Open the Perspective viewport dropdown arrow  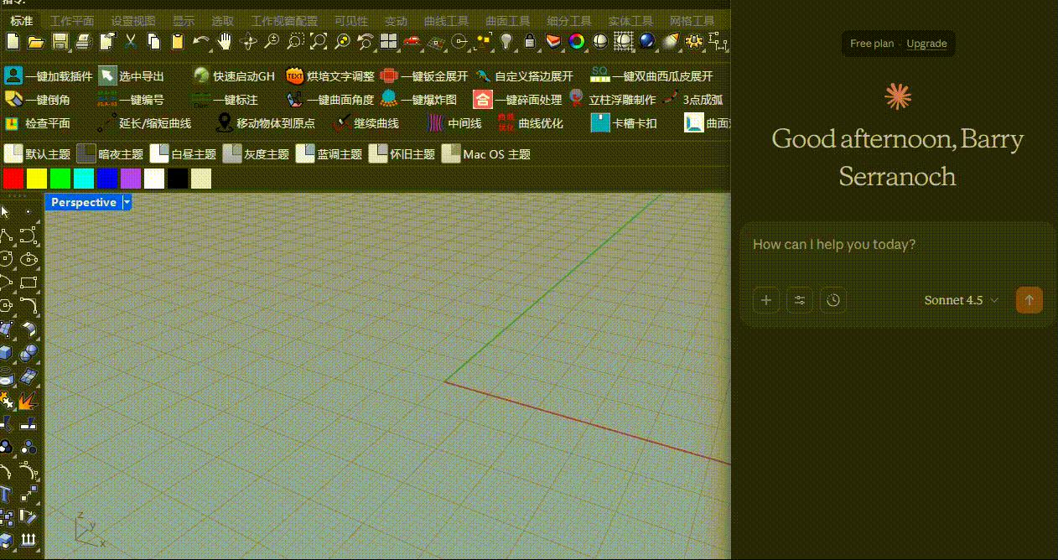[x=127, y=202]
